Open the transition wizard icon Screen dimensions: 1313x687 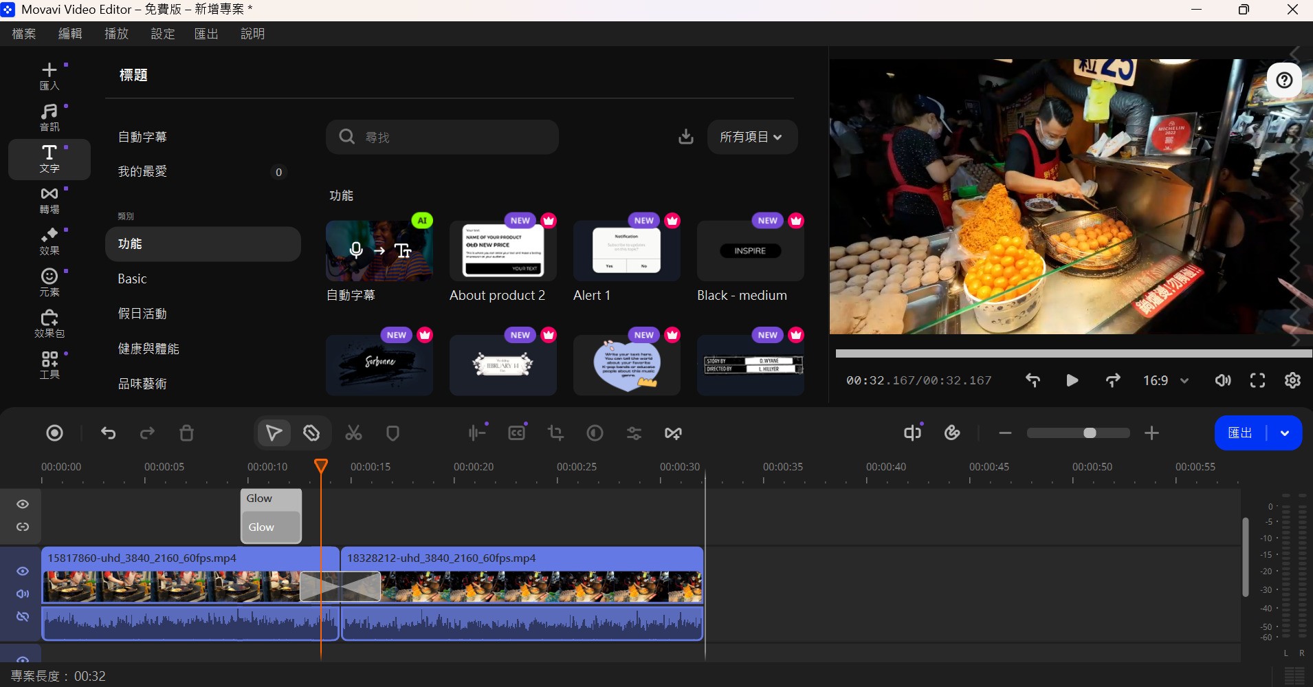pos(673,433)
